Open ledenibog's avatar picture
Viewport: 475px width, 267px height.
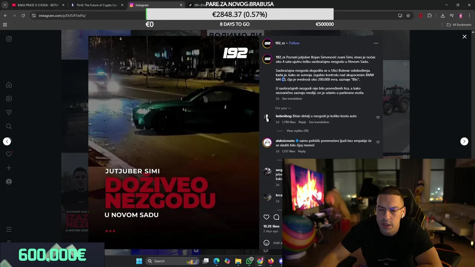pos(267,118)
